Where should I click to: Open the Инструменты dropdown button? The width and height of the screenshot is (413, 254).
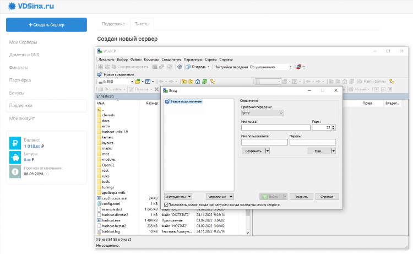point(178,197)
